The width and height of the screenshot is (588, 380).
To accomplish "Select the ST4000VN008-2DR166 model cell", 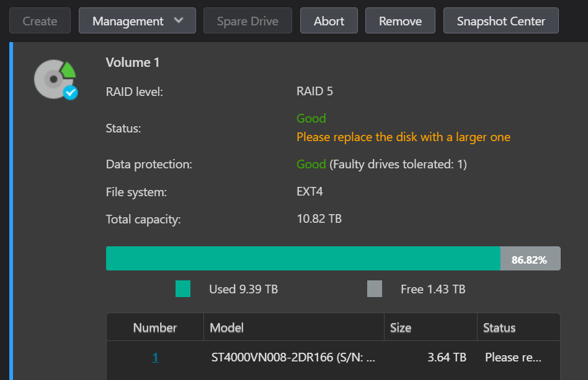I will (293, 357).
